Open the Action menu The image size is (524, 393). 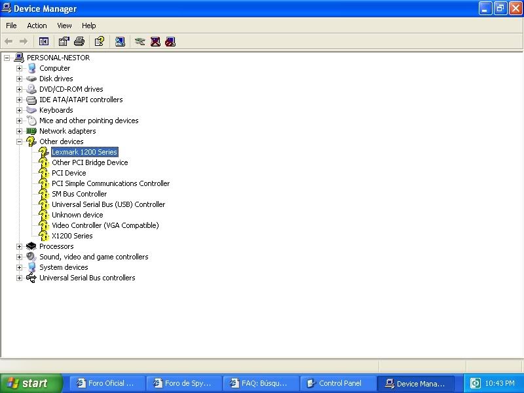point(37,26)
